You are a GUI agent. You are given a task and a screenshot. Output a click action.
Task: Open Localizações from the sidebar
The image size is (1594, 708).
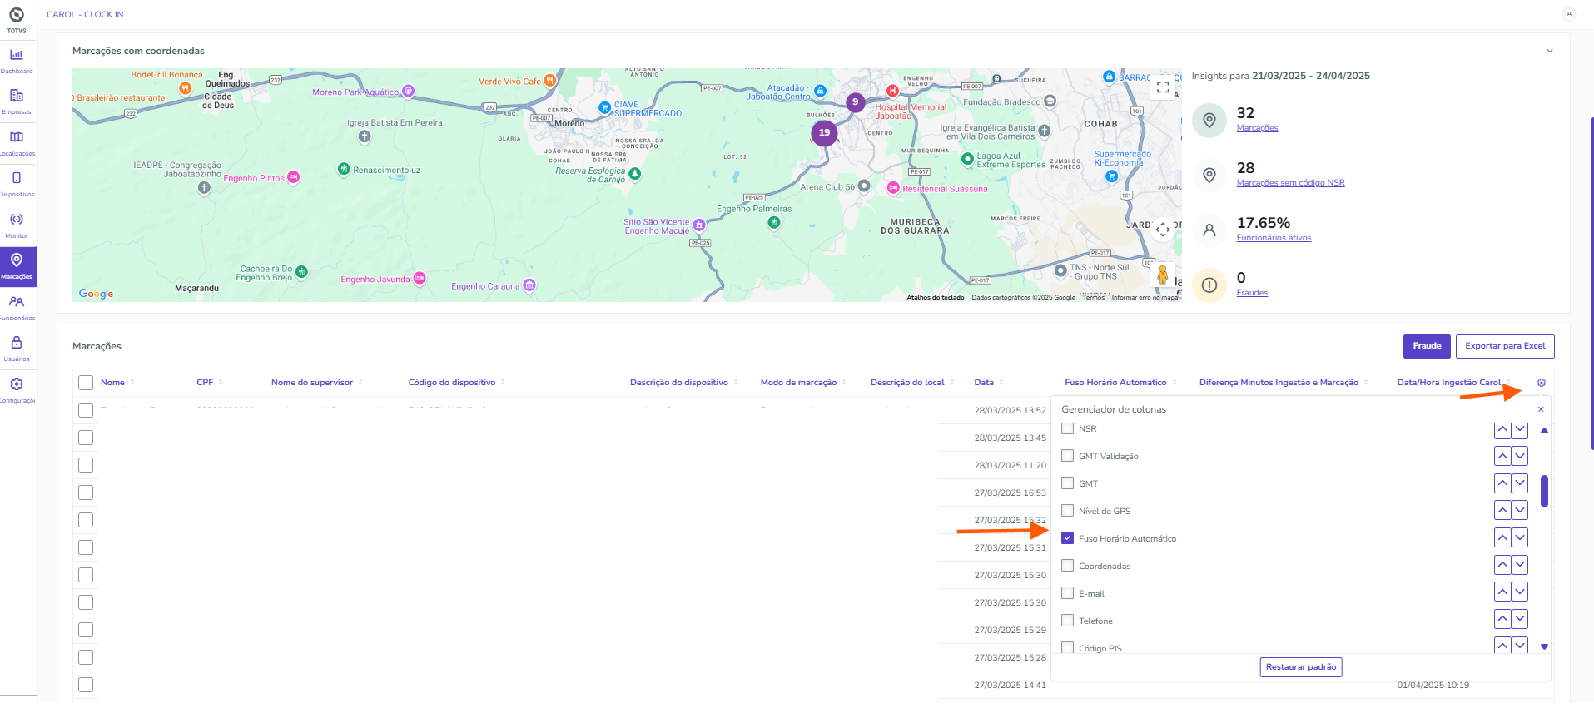[17, 143]
